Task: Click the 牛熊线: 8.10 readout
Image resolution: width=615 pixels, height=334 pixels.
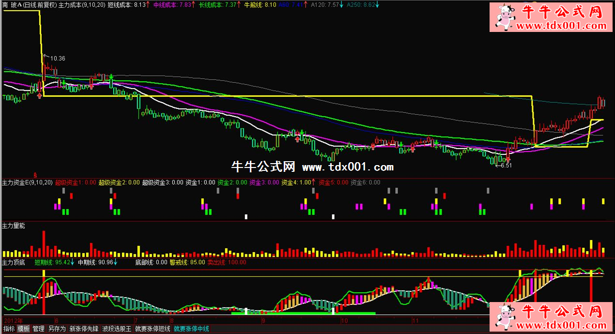Action: click(260, 4)
